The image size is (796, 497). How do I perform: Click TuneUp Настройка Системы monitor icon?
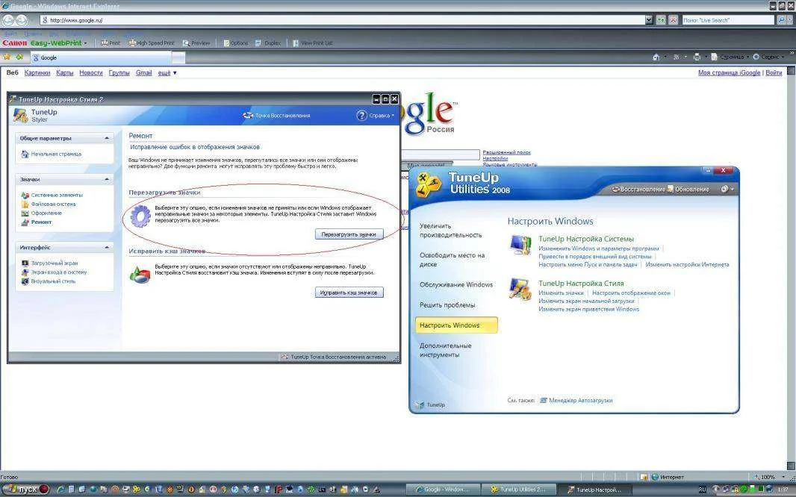point(520,246)
